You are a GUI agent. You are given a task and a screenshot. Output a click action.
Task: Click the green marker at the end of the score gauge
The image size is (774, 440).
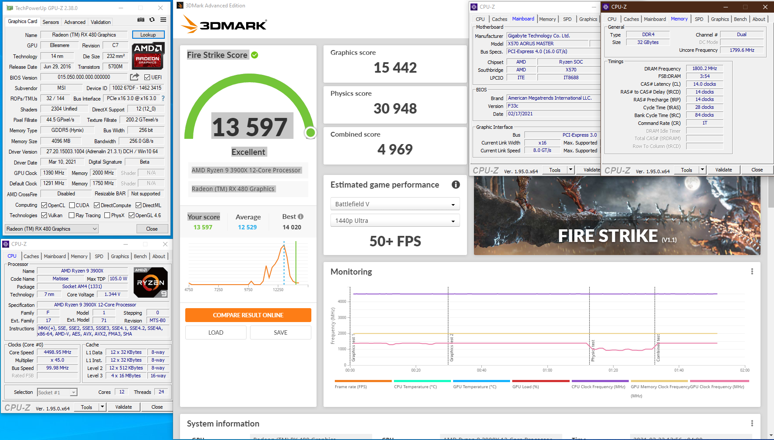pos(310,133)
